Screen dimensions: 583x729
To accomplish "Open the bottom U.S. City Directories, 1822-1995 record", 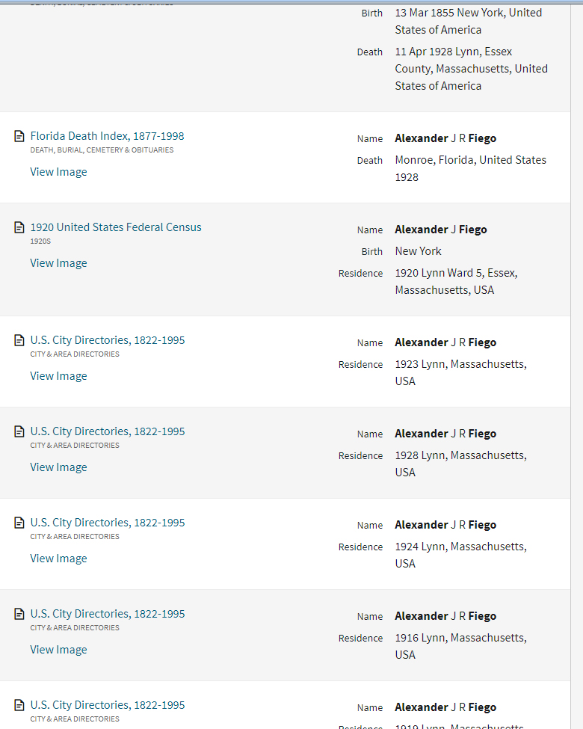I will [x=107, y=704].
